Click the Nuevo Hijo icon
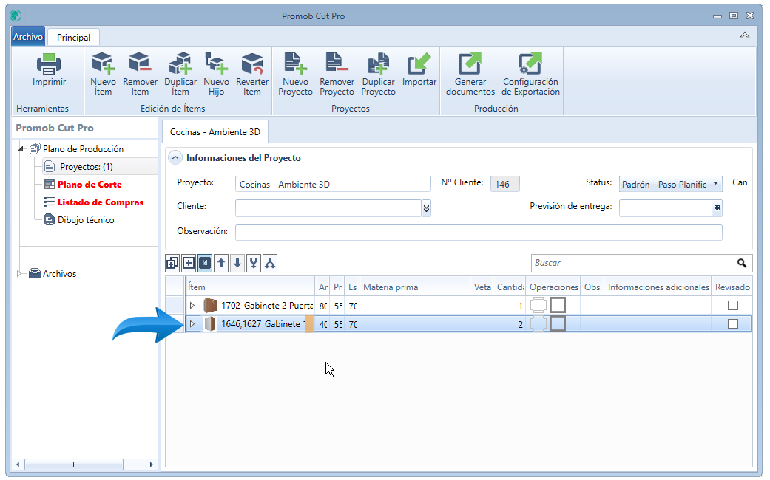 click(216, 64)
